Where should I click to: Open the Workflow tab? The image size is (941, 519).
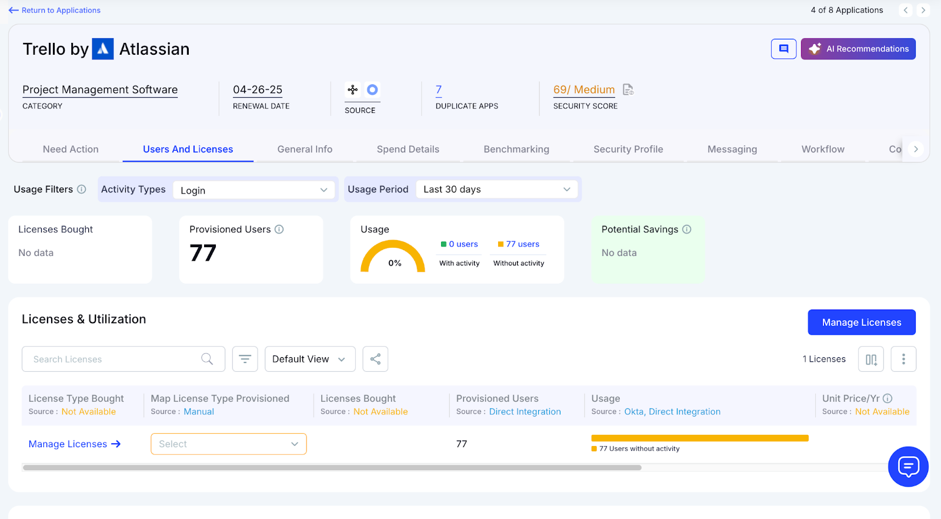click(x=823, y=149)
